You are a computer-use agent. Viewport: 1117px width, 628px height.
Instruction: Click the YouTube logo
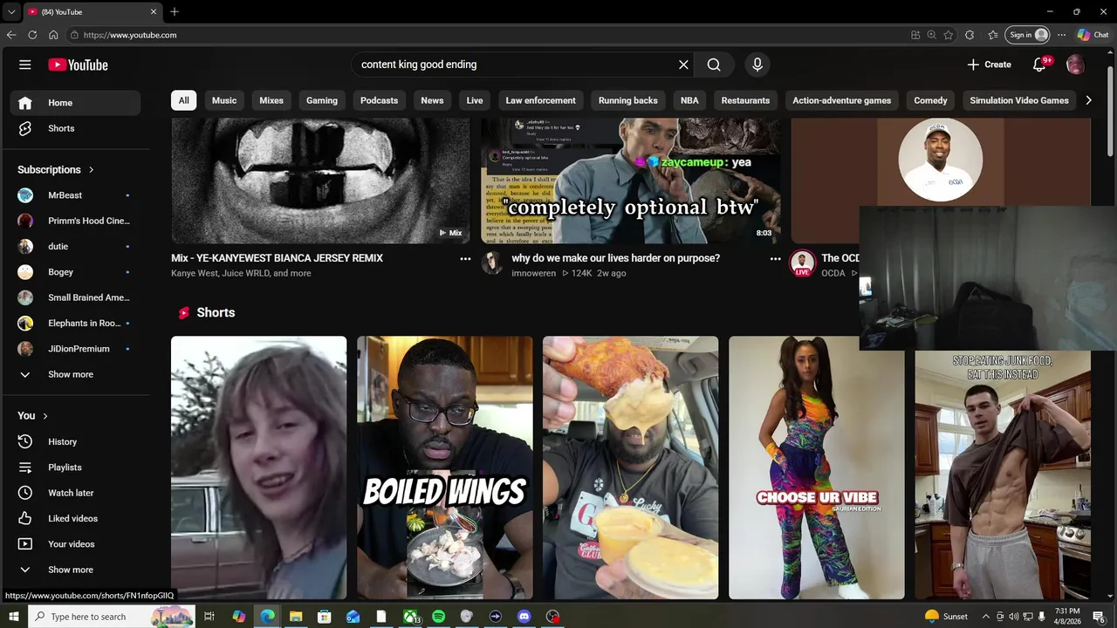(78, 65)
